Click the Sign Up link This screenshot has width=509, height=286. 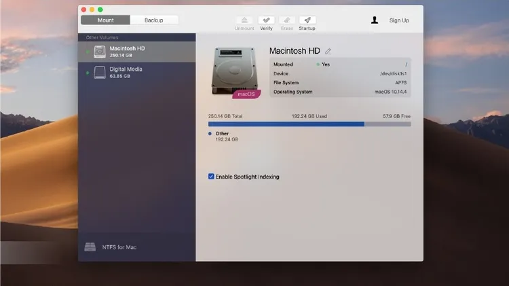pyautogui.click(x=399, y=20)
